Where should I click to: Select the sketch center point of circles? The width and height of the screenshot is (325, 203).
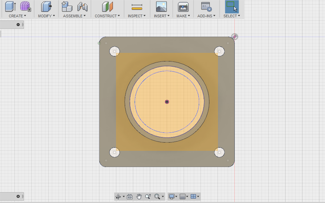[x=167, y=102]
